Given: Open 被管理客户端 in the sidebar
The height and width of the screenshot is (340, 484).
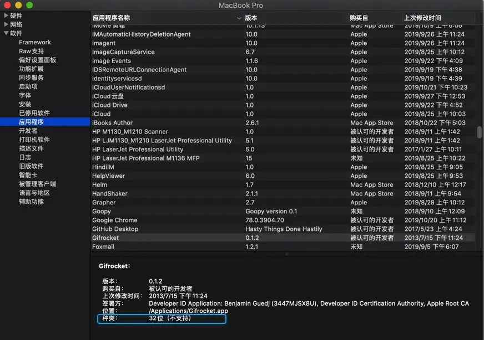Looking at the screenshot, I should pyautogui.click(x=37, y=184).
